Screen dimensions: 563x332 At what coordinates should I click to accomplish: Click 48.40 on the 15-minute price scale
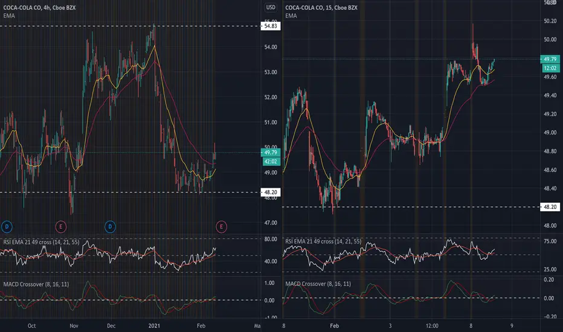pyautogui.click(x=550, y=188)
